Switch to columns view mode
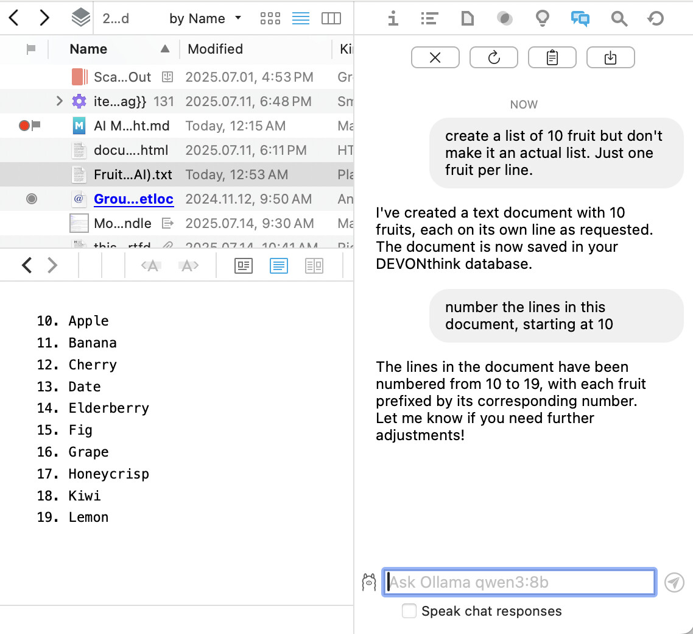Screen dimensions: 693x634 pyautogui.click(x=331, y=18)
